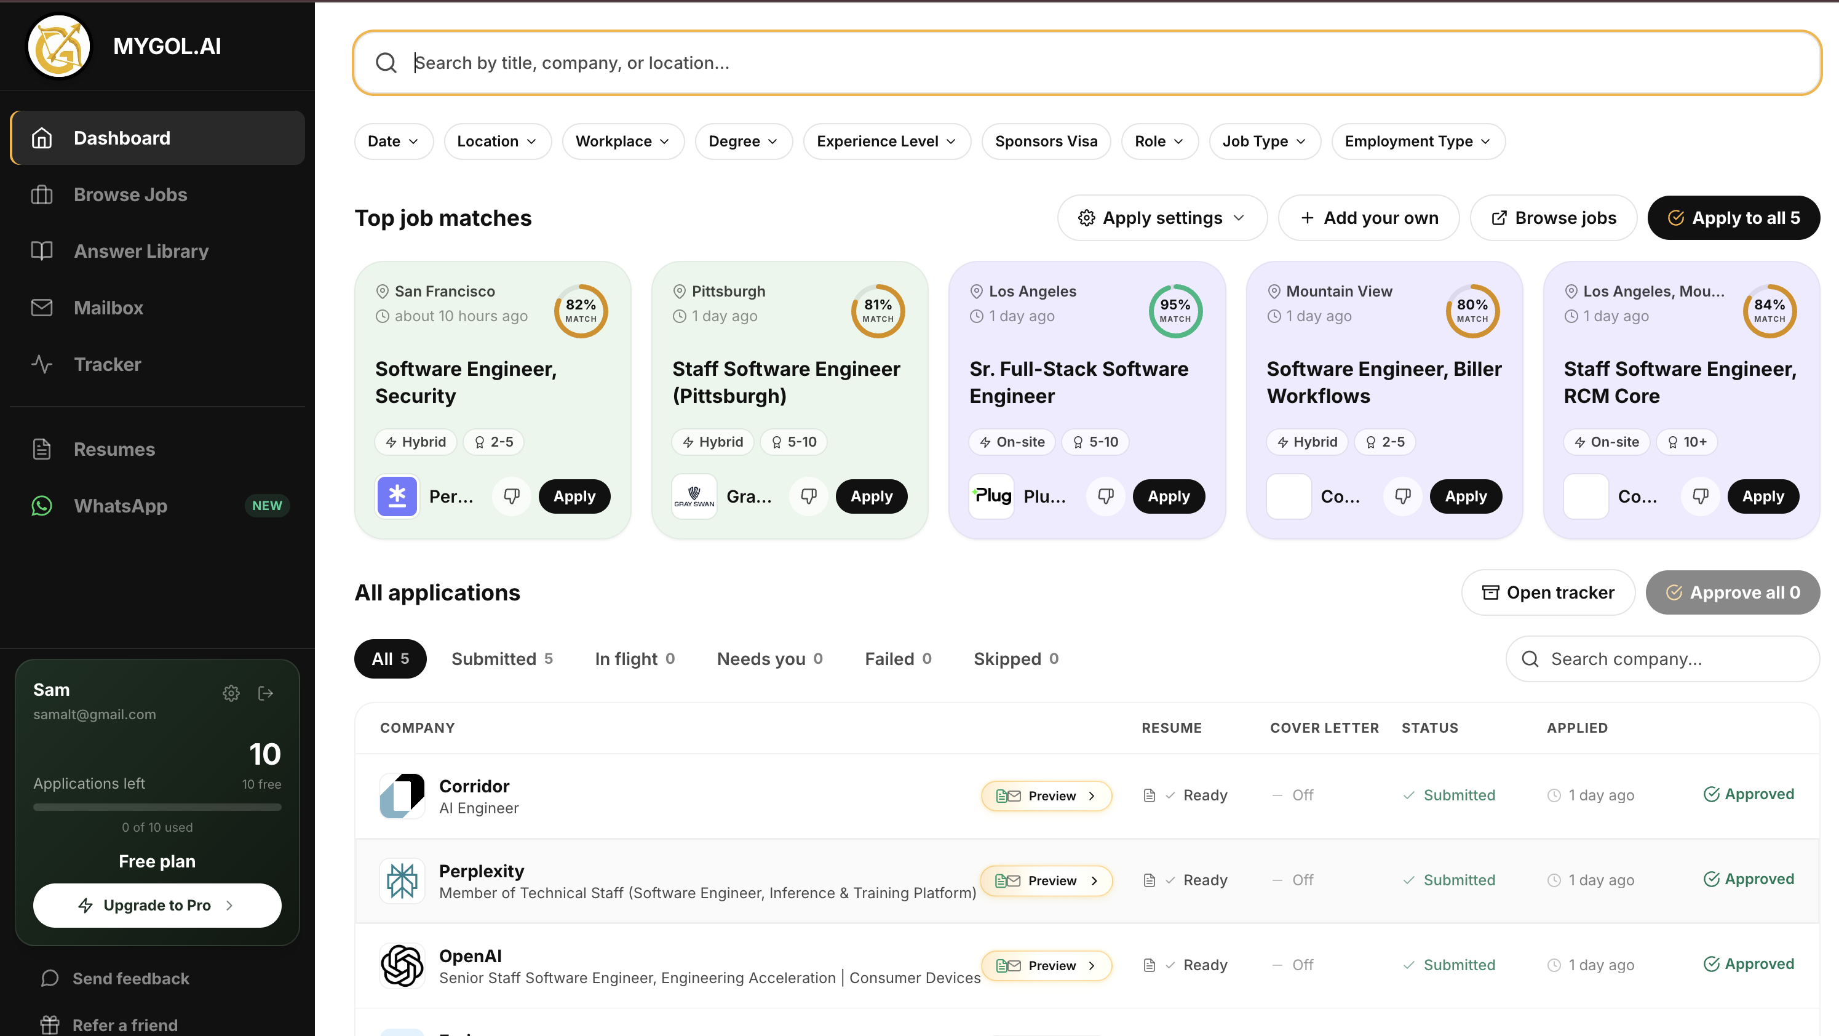Go to Browse Jobs in sidebar
1839x1036 pixels.
point(157,194)
